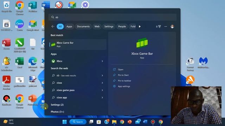Open the rewards points indicator showing 0
This screenshot has height=126, width=225.
(x=158, y=27)
